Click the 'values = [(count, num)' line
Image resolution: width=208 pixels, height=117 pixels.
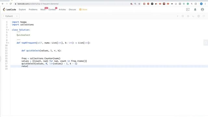pyautogui.click(x=54, y=61)
